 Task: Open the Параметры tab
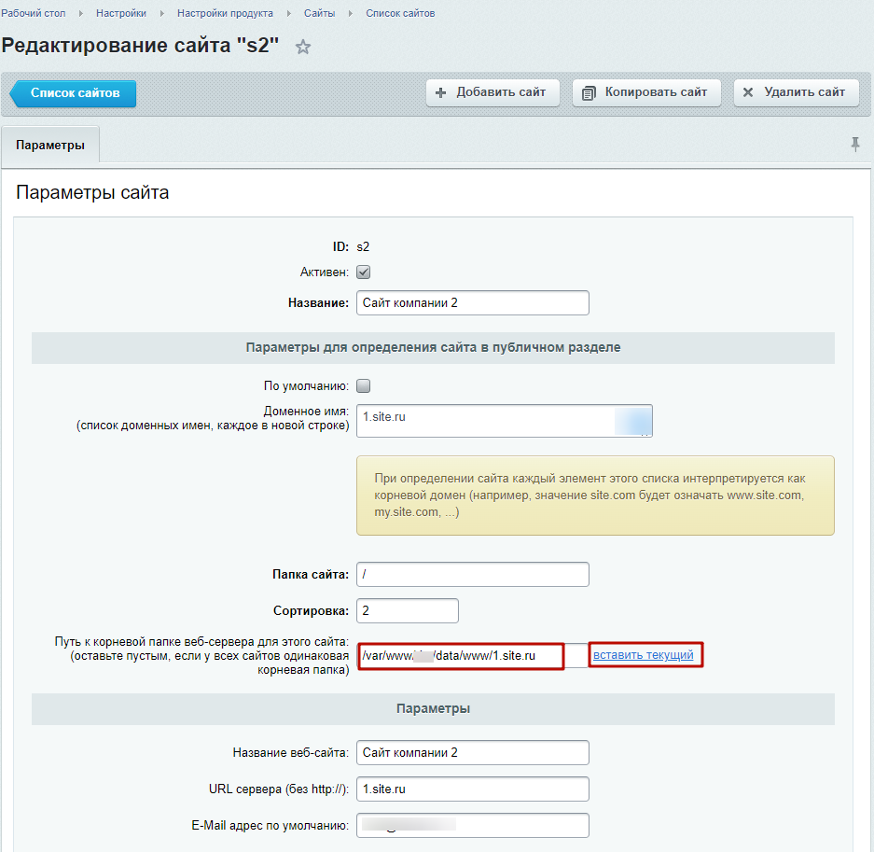[x=50, y=146]
